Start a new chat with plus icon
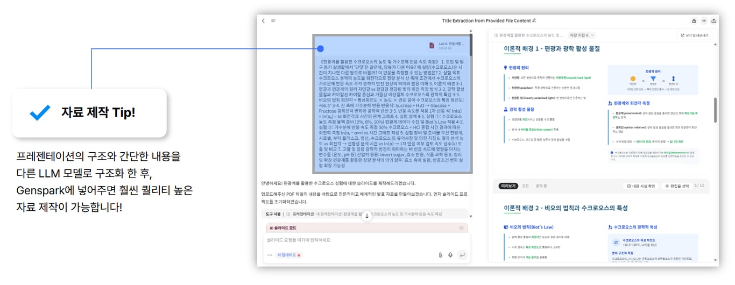 [704, 21]
